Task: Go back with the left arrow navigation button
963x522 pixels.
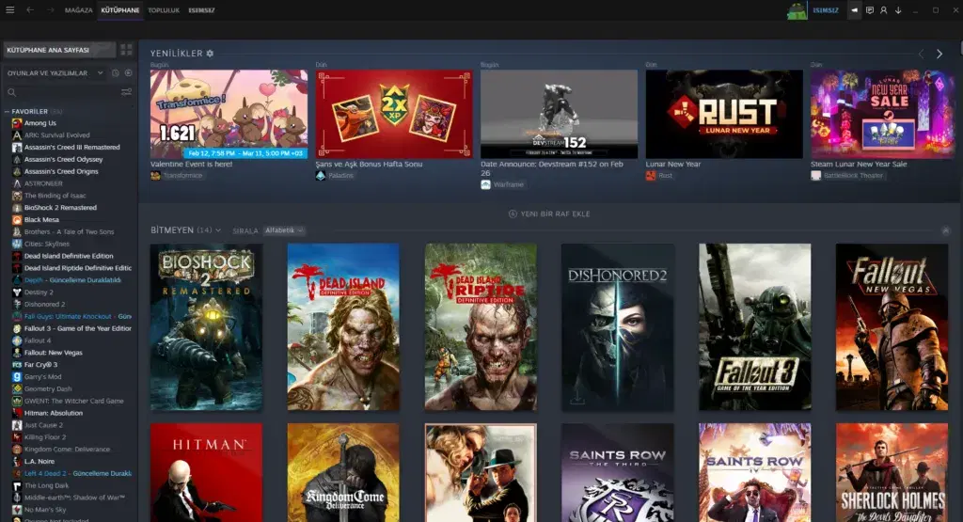Action: pyautogui.click(x=29, y=9)
